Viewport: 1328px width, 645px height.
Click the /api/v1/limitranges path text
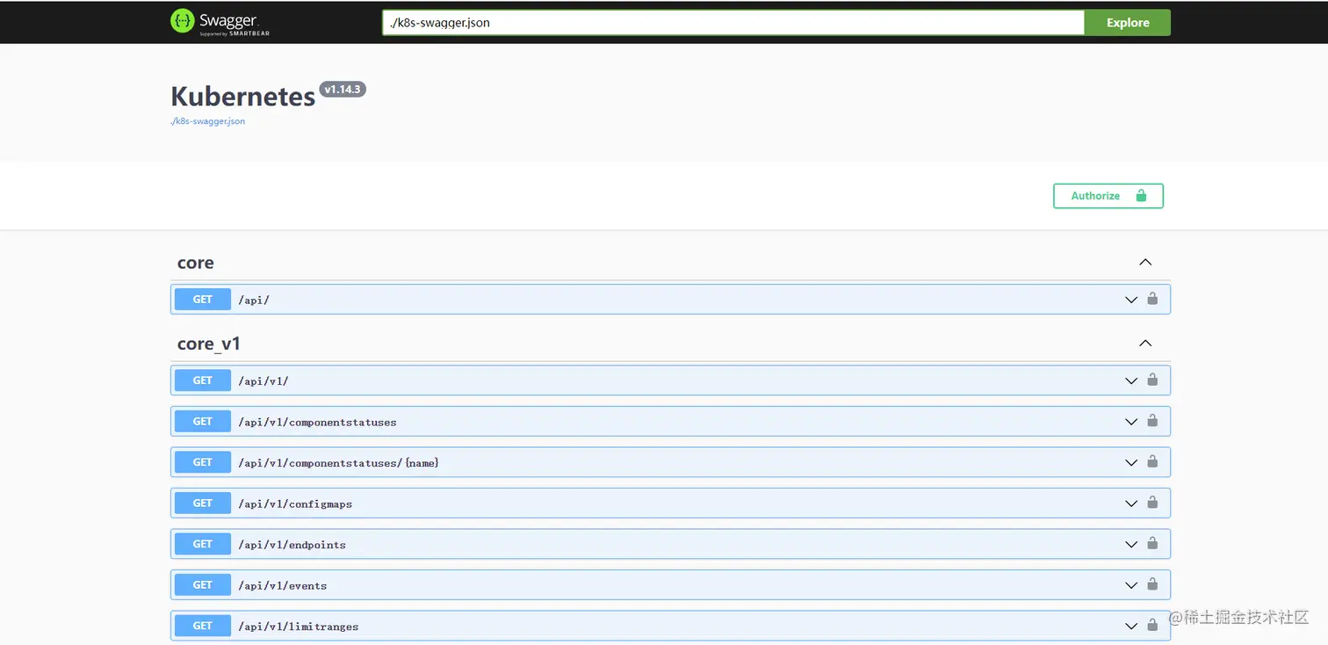click(x=299, y=627)
